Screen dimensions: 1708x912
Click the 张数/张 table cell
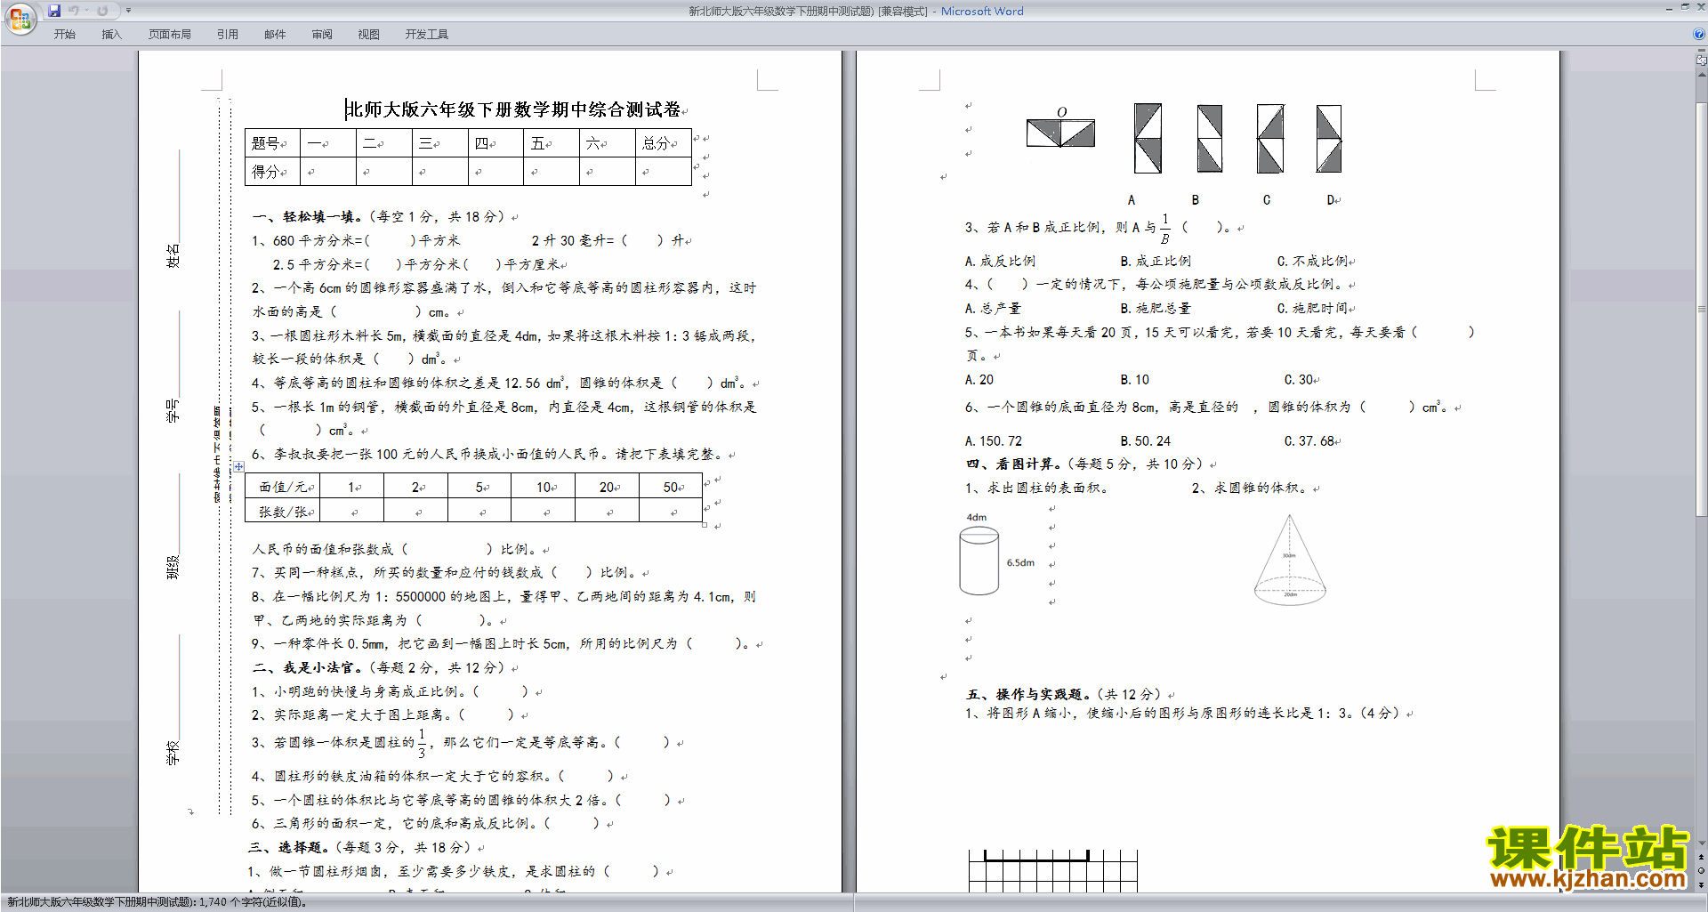[x=282, y=512]
